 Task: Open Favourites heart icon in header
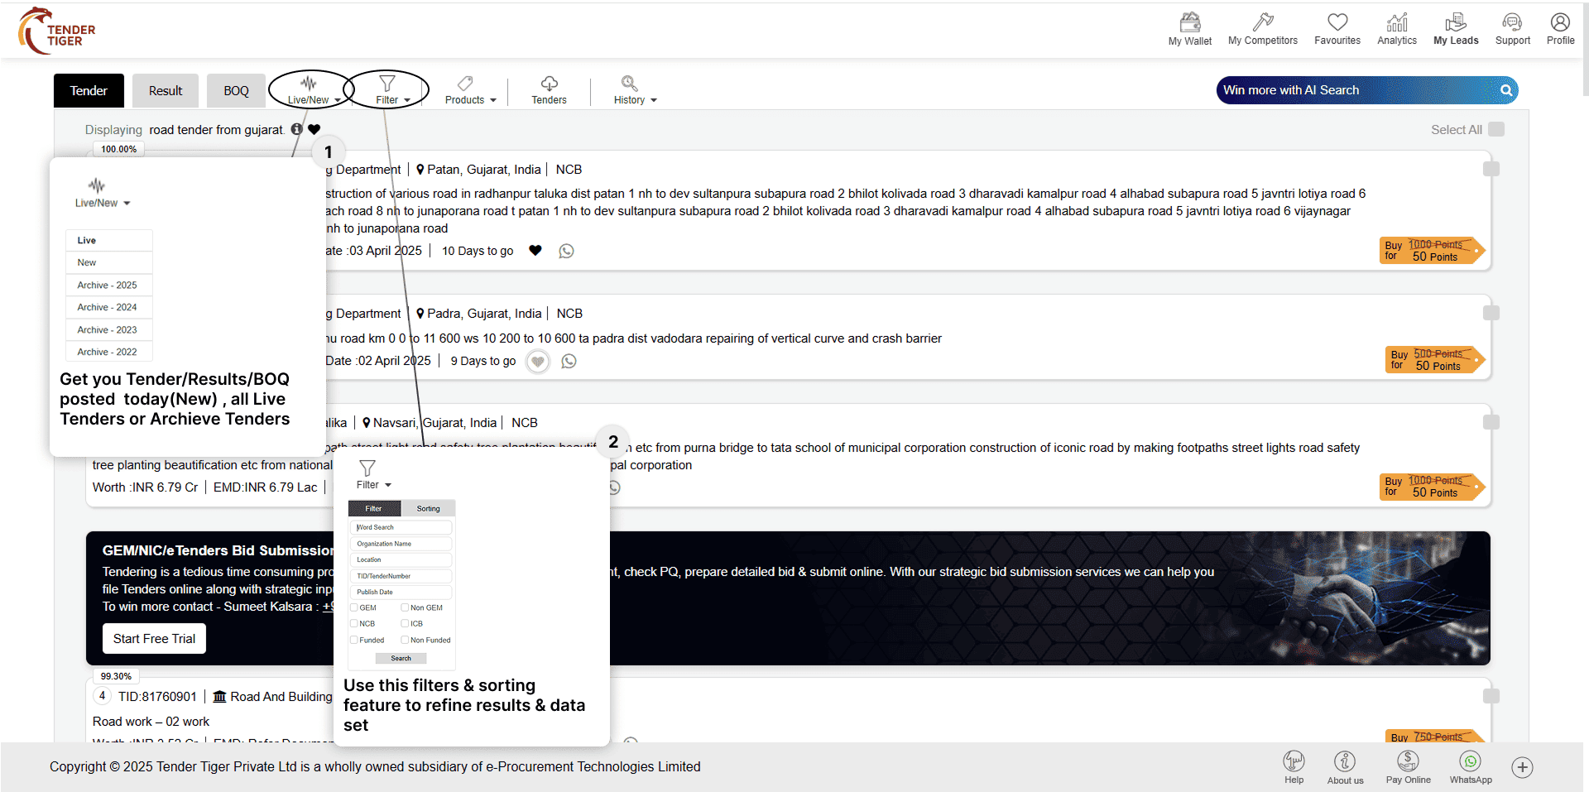[1337, 23]
